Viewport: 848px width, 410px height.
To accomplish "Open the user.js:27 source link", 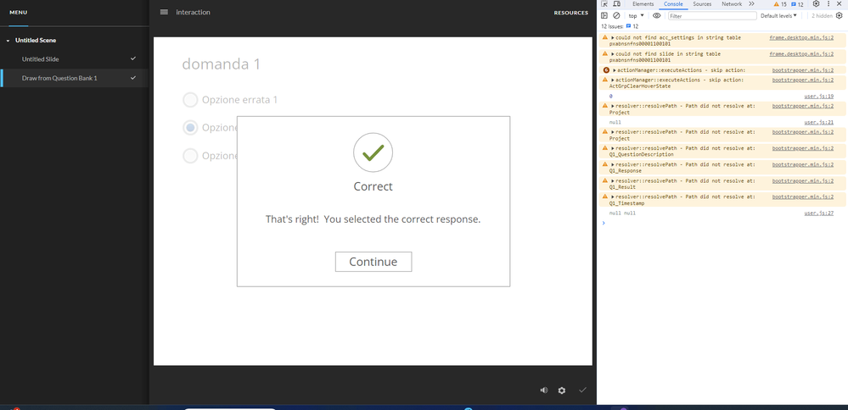I will tap(819, 213).
